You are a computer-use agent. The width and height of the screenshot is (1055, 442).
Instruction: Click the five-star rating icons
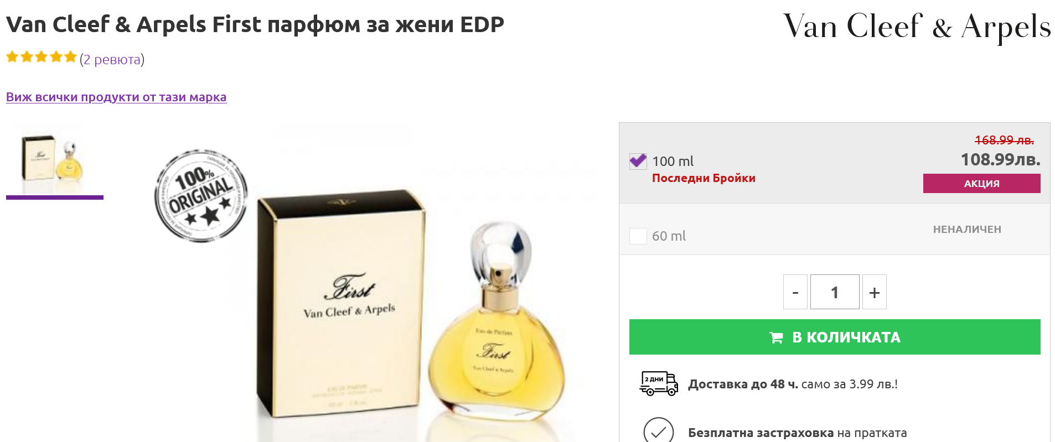coord(41,57)
